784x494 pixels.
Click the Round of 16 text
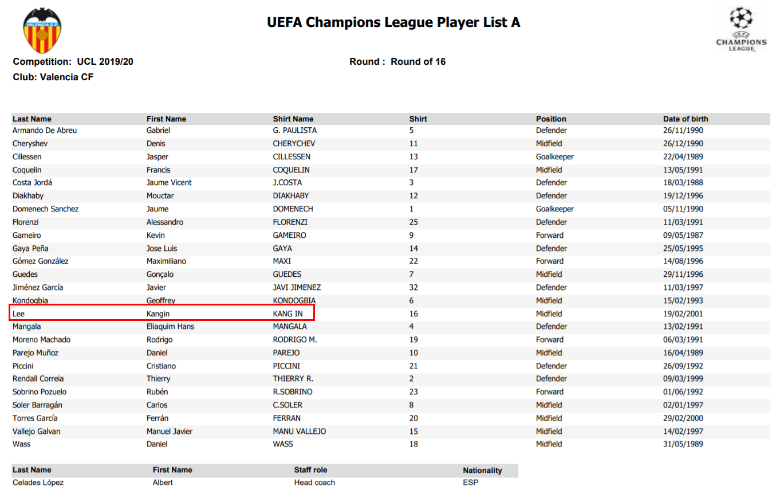tap(418, 62)
